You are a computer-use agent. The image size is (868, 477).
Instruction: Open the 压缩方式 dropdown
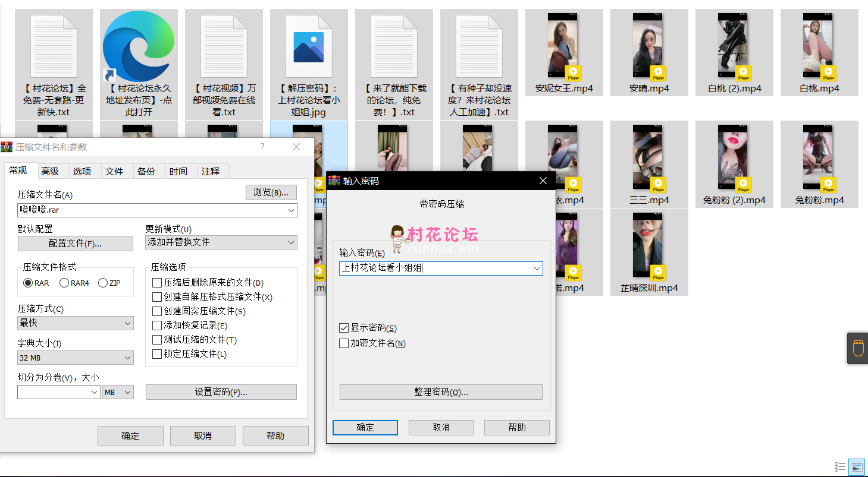76,323
